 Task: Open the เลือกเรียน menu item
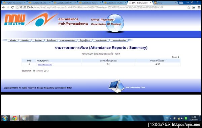coord(25,40)
